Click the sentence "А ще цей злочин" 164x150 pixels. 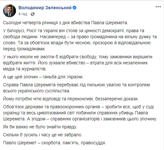(x=43, y=77)
